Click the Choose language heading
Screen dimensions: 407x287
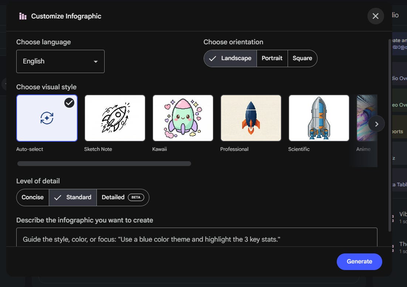click(44, 42)
